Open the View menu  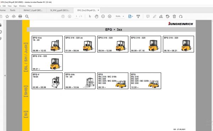click(x=10, y=6)
